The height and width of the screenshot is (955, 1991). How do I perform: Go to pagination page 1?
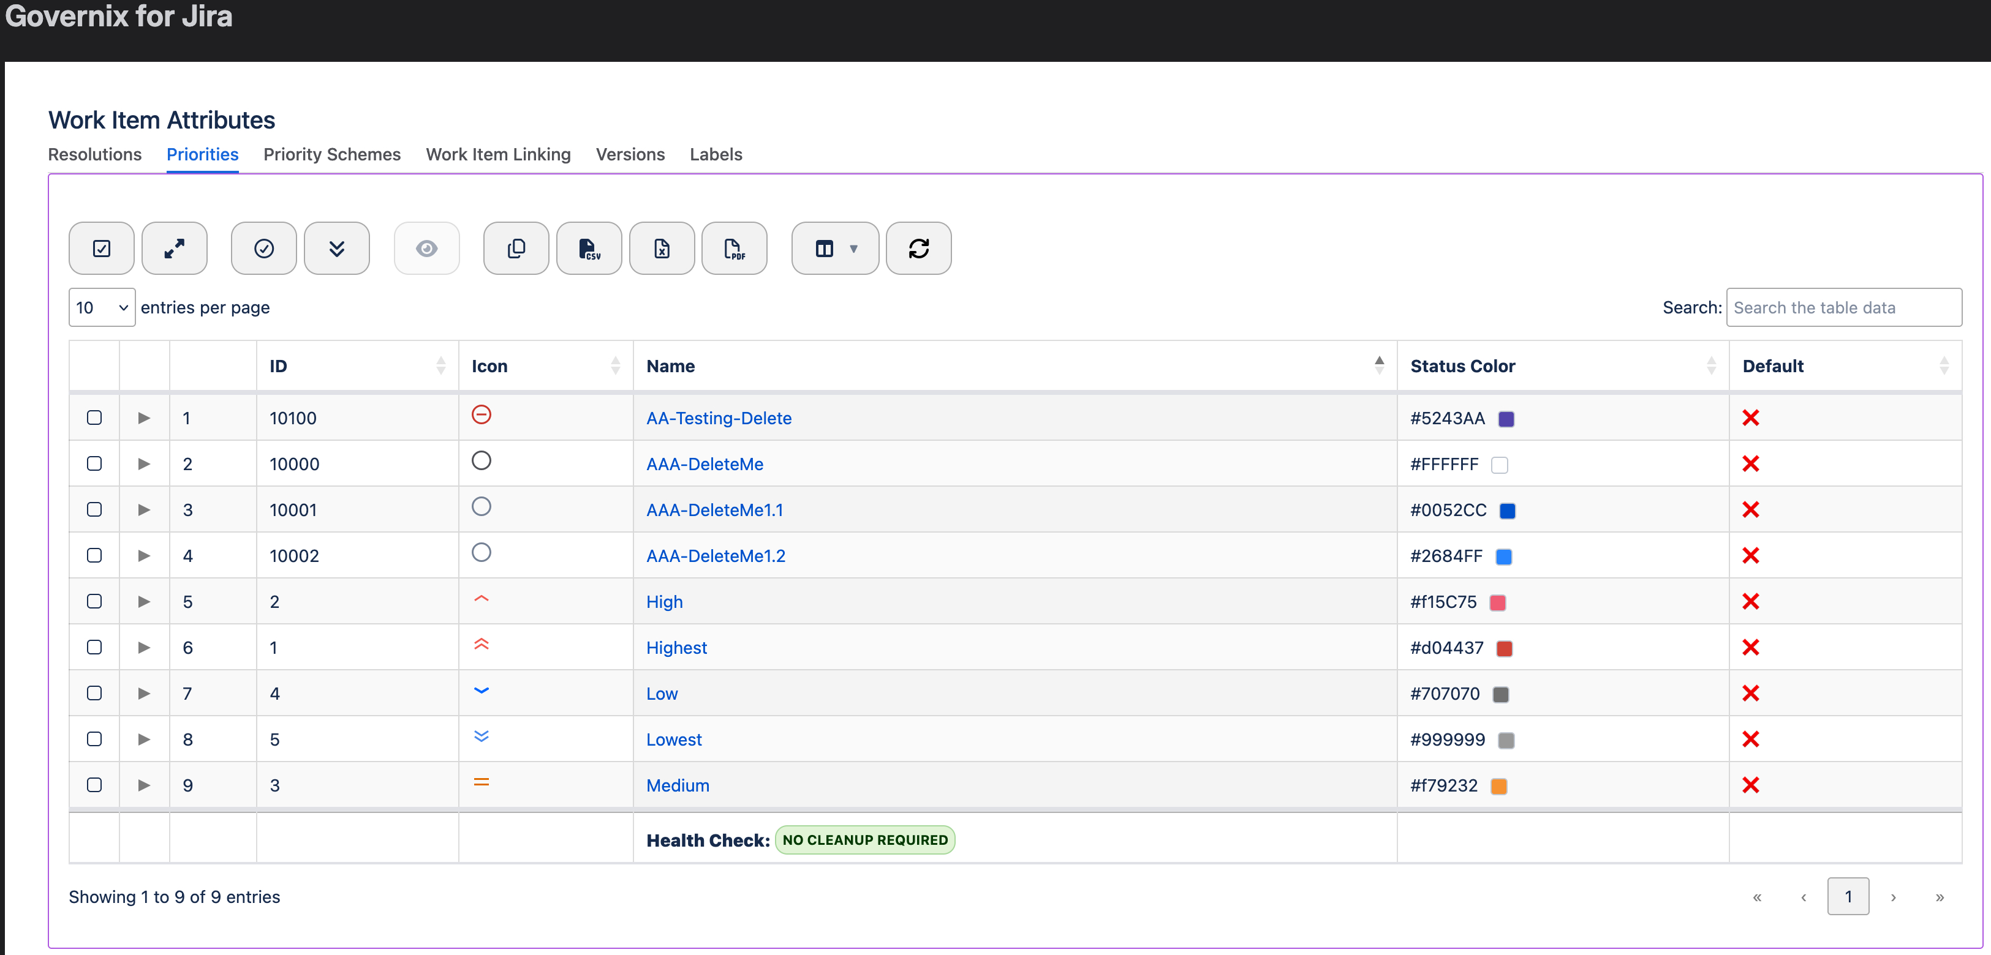tap(1848, 896)
